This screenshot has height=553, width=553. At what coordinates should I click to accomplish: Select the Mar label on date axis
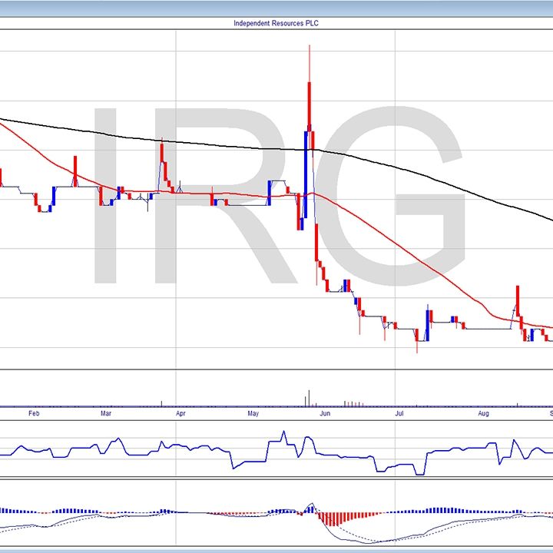click(107, 413)
